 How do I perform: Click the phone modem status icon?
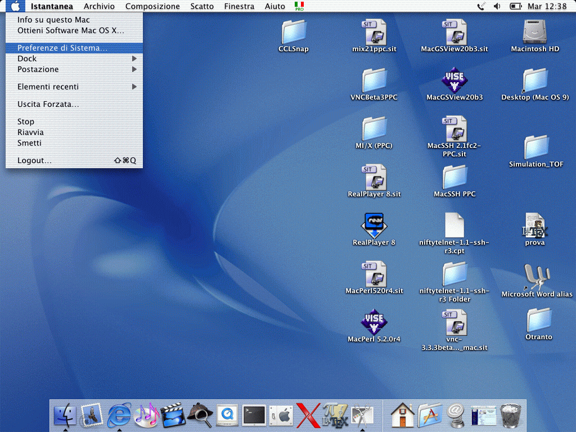point(481,6)
